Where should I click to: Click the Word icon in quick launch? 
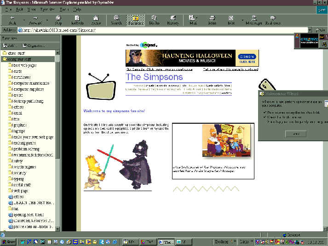click(23, 242)
